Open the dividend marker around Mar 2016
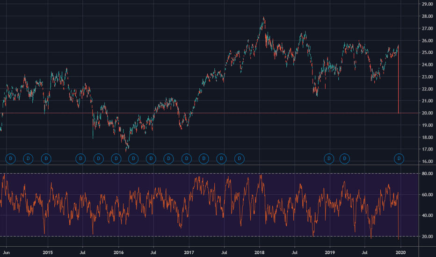This screenshot has height=257, width=436. pyautogui.click(x=133, y=159)
